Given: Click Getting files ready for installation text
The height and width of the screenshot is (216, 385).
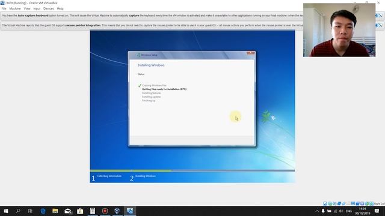Looking at the screenshot, I should point(164,89).
